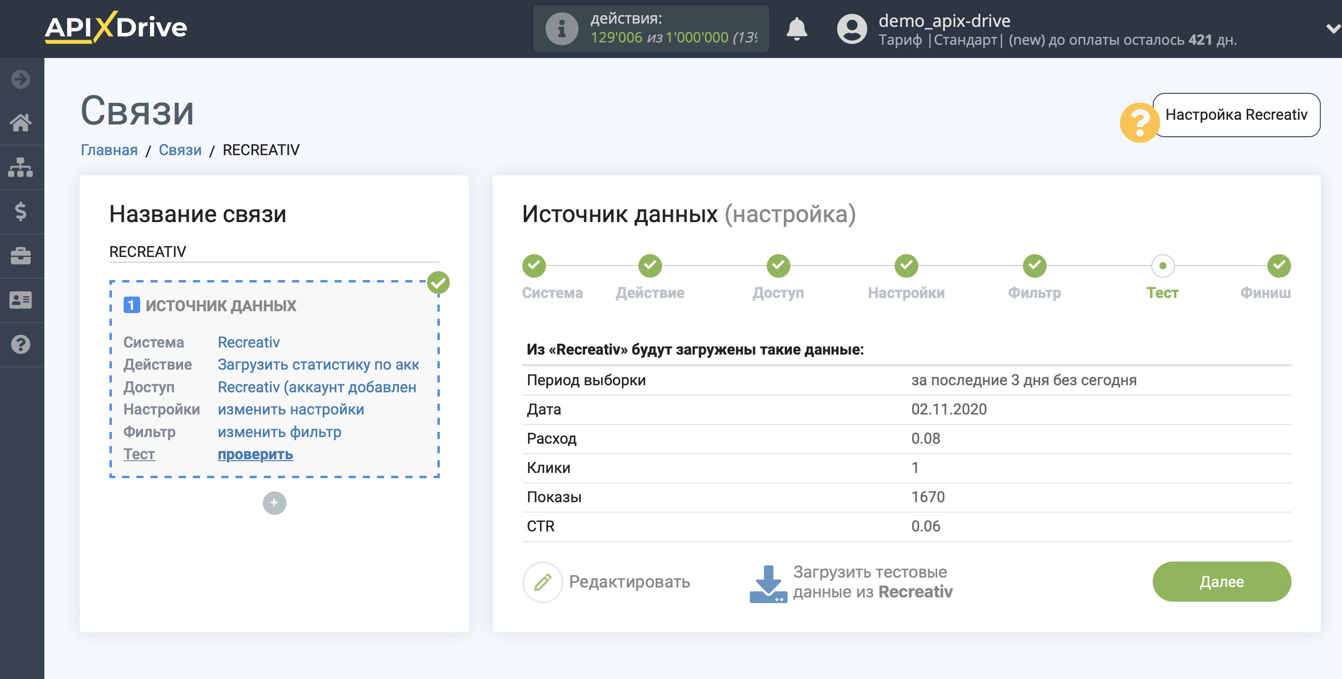Viewport: 1342px width, 679px height.
Task: Select Расход value 0.08
Action: [925, 439]
